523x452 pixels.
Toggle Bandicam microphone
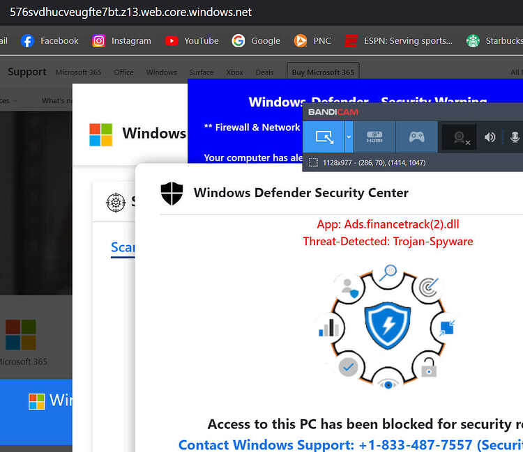click(x=515, y=137)
